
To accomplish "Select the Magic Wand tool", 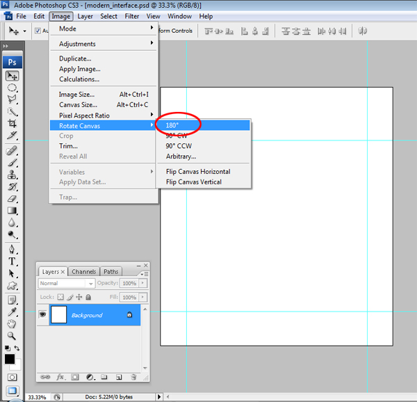I will coord(12,112).
